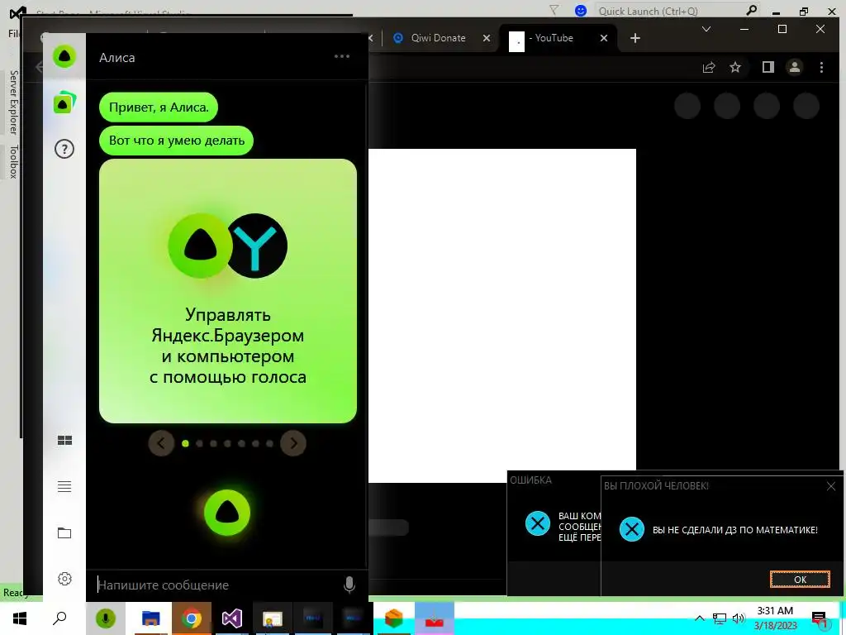Click the ОШИБКА dialog title

[x=531, y=480]
